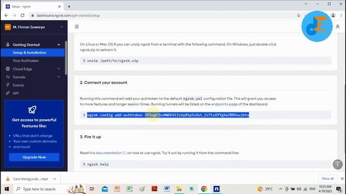This screenshot has height=194, width=346.
Task: Click the Cloud Edge globe icon
Action: [8, 69]
